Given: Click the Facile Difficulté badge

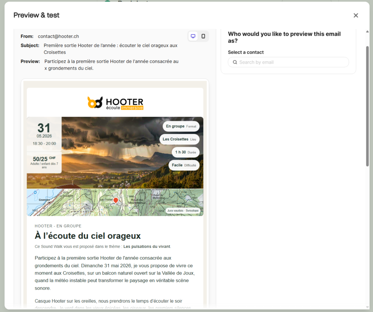Looking at the screenshot, I should pos(184,165).
